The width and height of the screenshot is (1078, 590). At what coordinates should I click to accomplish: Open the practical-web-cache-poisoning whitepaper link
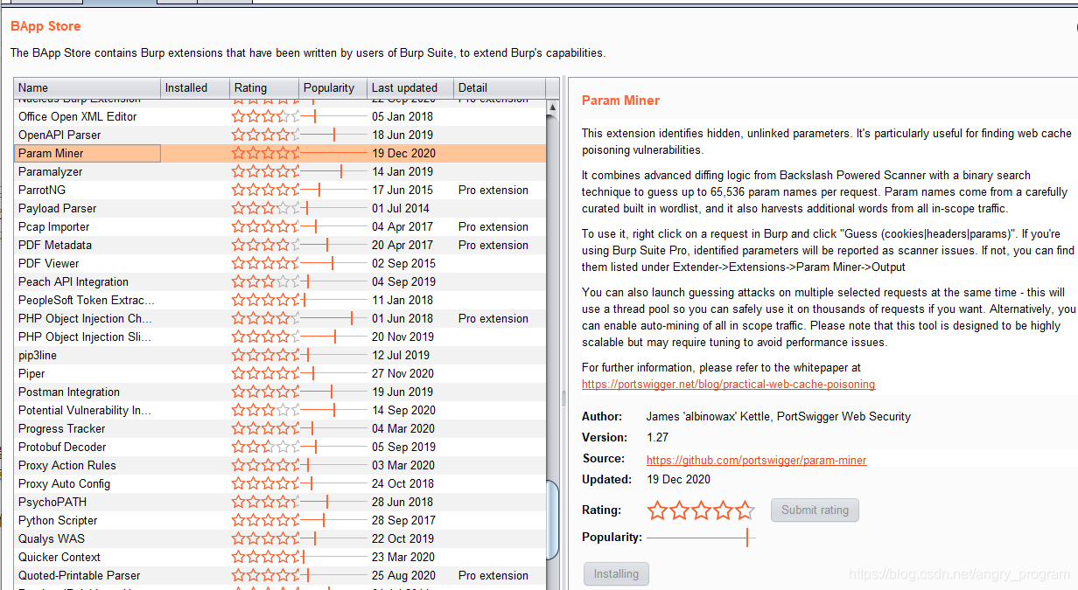(729, 385)
